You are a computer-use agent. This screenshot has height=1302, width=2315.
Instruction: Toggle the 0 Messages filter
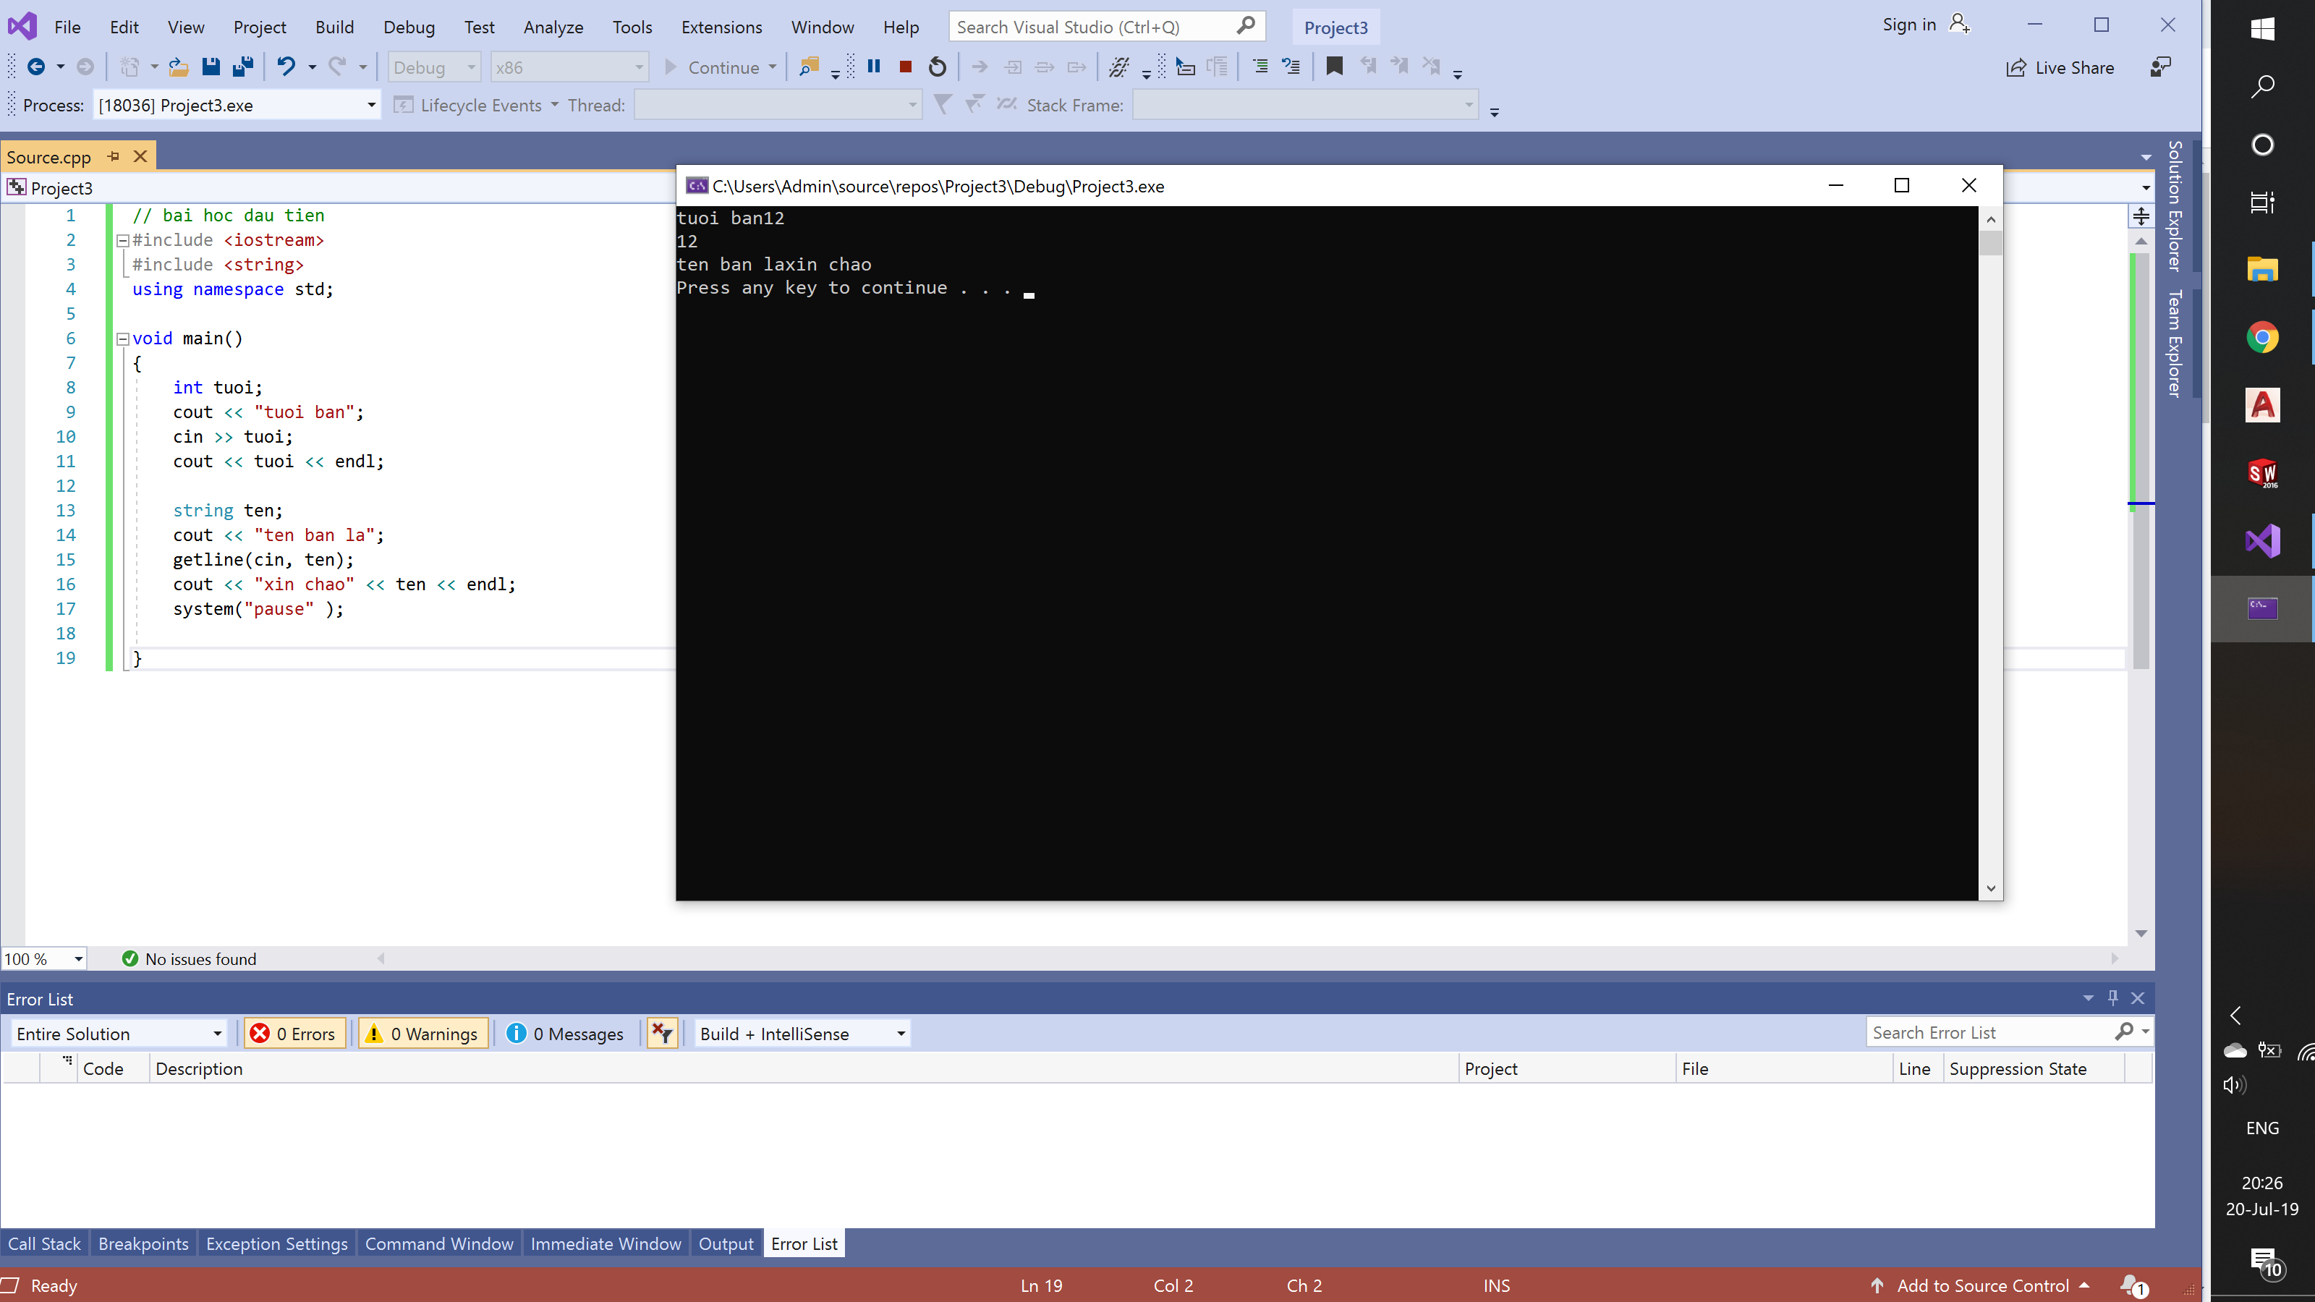pyautogui.click(x=565, y=1034)
